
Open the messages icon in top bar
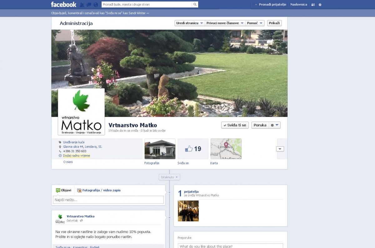(89, 5)
